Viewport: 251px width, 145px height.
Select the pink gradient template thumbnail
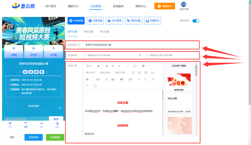pyautogui.click(x=180, y=125)
